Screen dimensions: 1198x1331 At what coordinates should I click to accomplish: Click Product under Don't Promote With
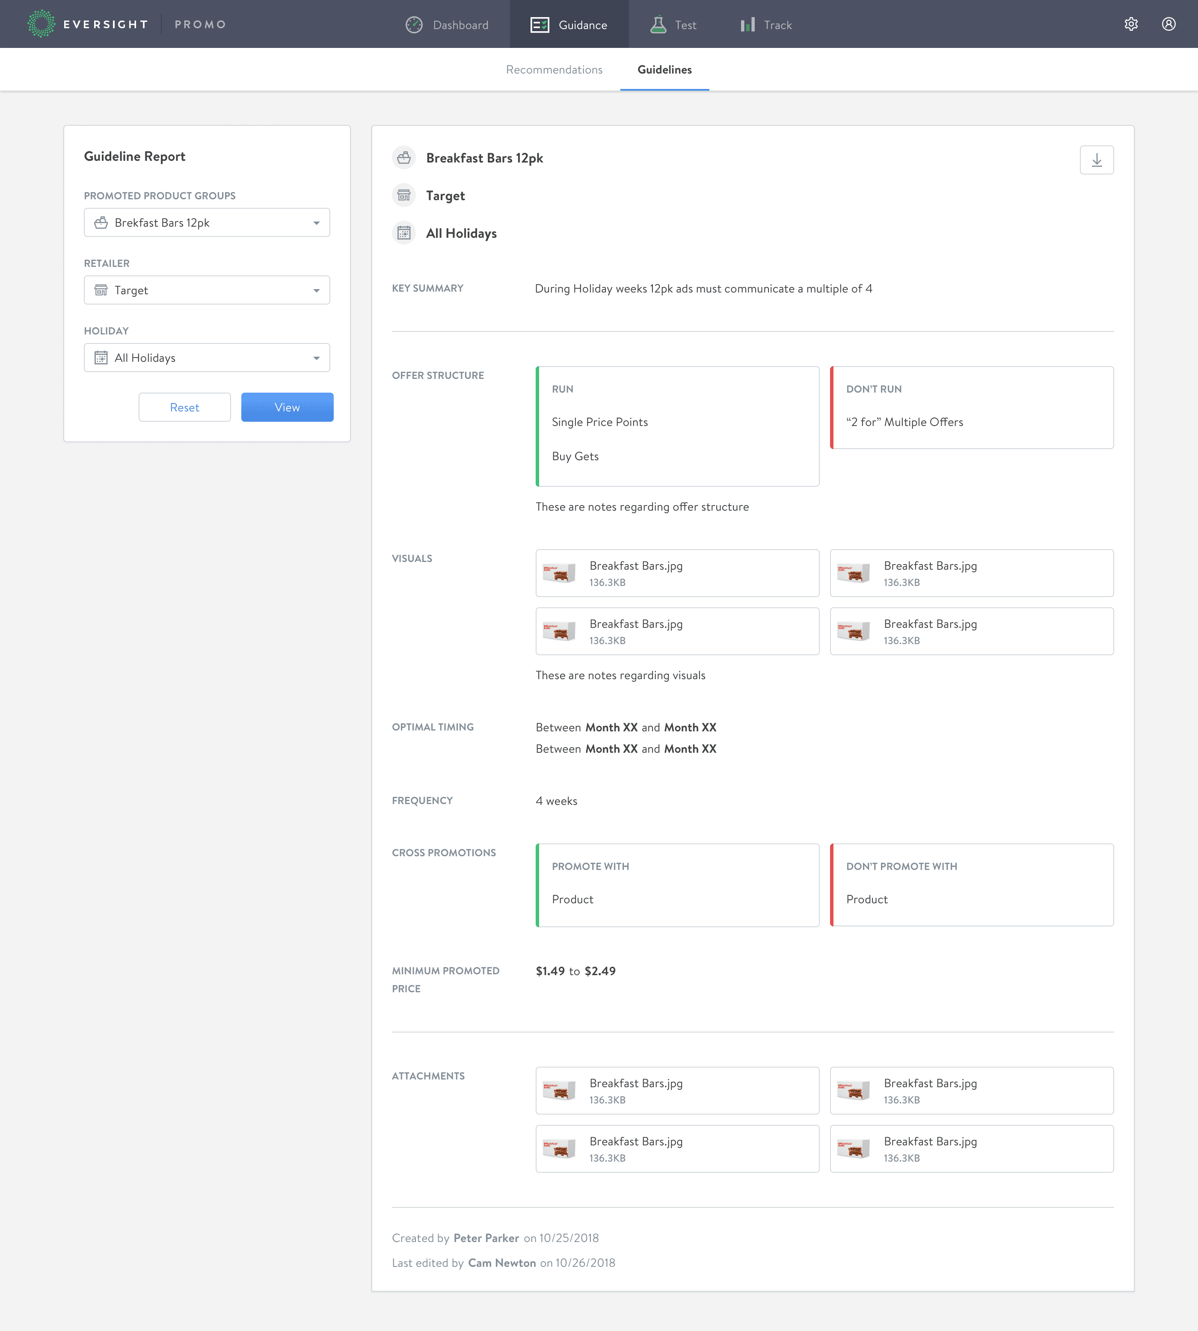click(x=867, y=899)
